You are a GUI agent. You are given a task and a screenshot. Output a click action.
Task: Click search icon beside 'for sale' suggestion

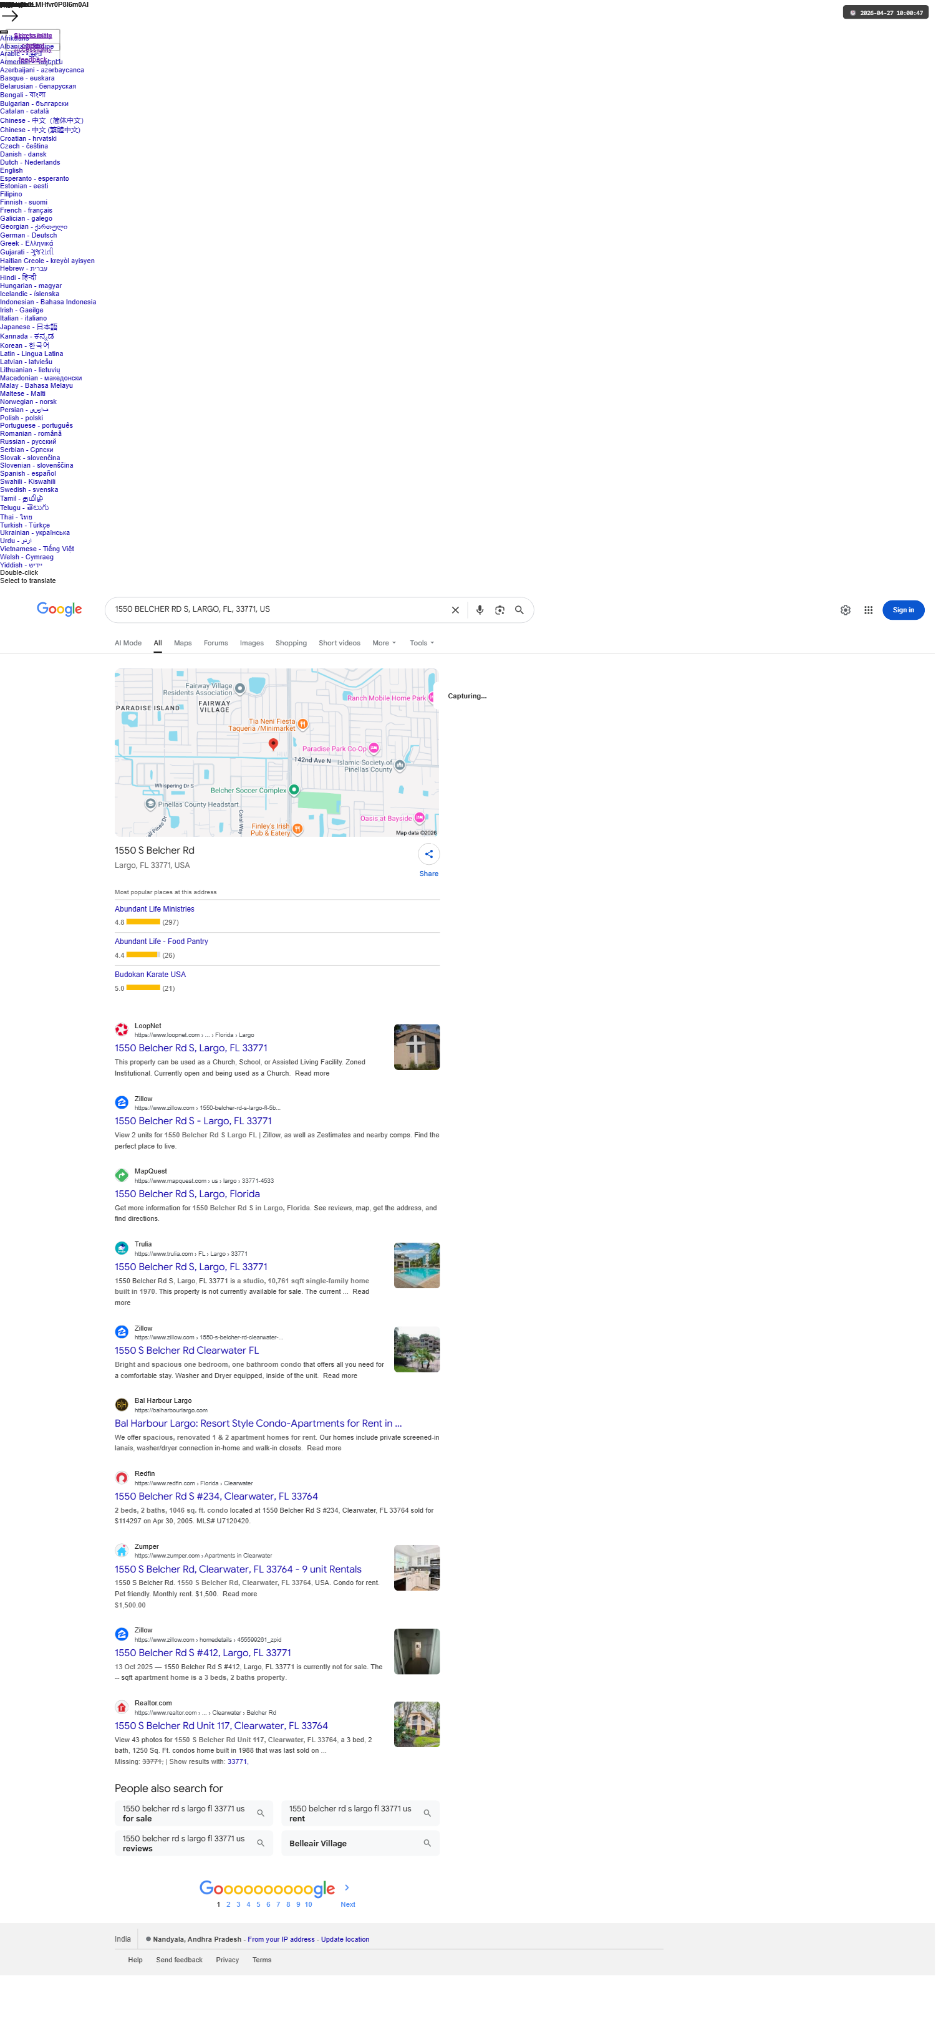click(261, 1814)
